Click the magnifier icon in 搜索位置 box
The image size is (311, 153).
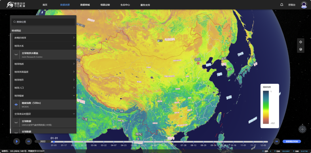(x=14, y=22)
